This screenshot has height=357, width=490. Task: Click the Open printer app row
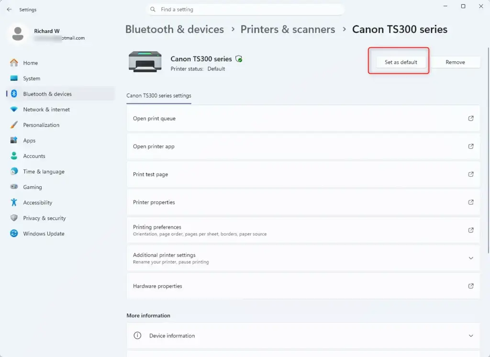(303, 146)
